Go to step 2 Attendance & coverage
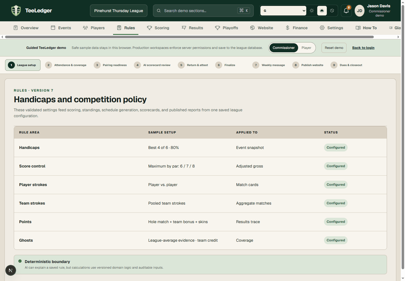Viewport: 405px width, 281px height. click(x=66, y=65)
